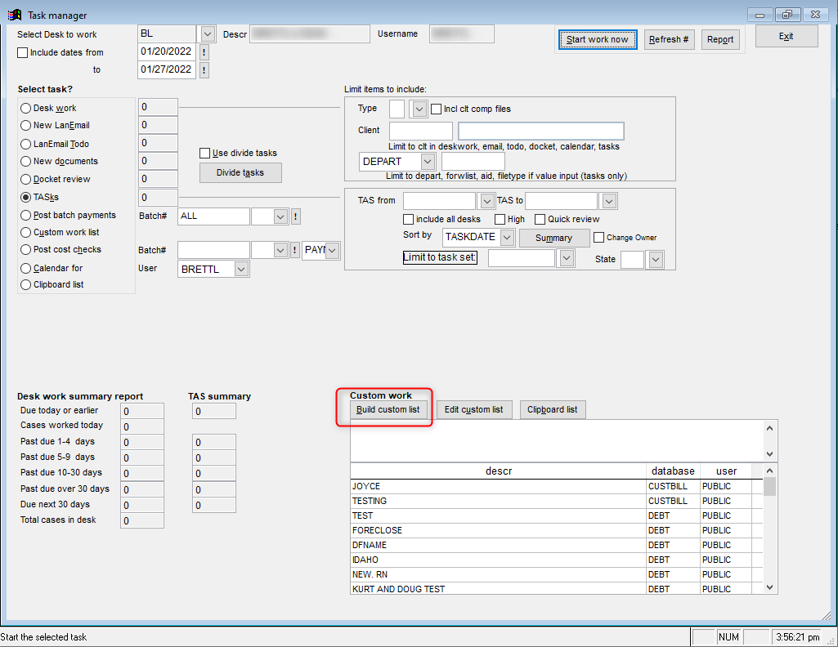
Task: Click the '!' button next to the ALL batch field
Action: coord(295,216)
